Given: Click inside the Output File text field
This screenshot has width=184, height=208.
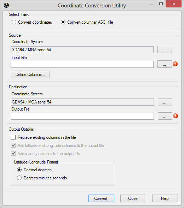Looking at the screenshot, I should tap(82, 116).
